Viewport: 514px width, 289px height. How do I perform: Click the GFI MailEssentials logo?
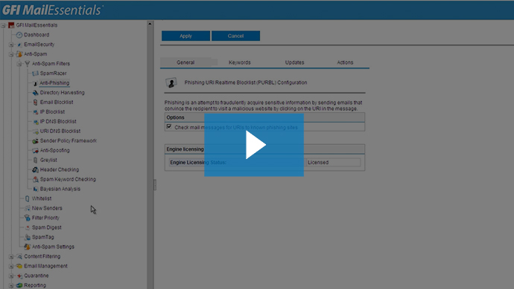[52, 10]
